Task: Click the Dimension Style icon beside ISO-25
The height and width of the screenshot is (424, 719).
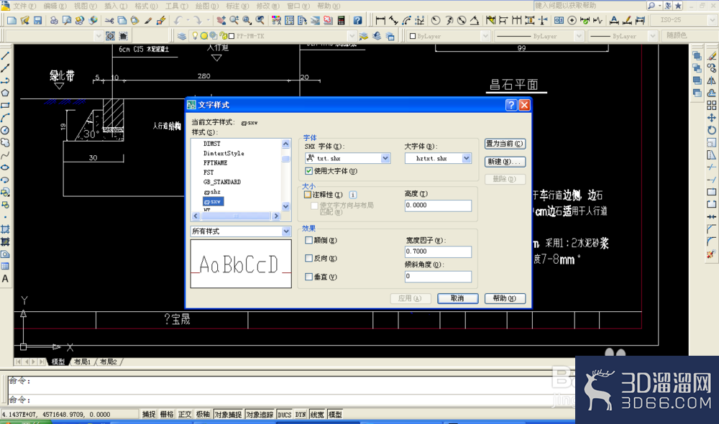Action: [640, 20]
